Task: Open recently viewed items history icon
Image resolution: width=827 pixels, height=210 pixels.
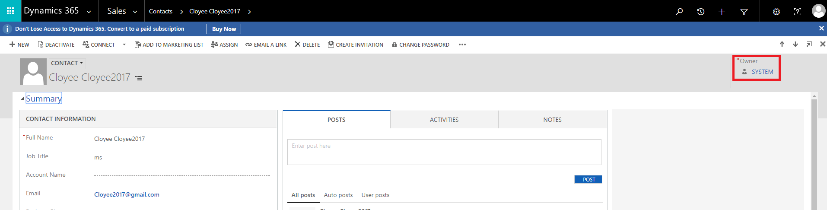Action: pos(700,12)
